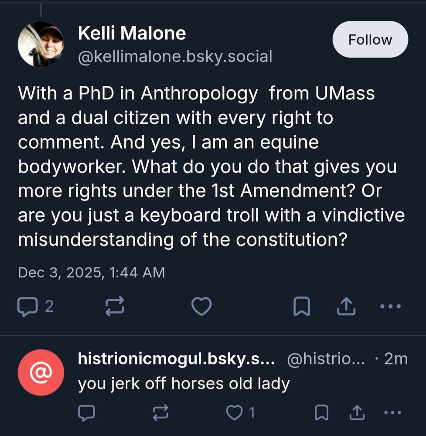Bookmark Kelli Malone's post
The image size is (426, 436).
(301, 307)
